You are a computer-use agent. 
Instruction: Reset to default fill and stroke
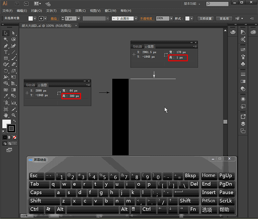[x=3, y=131]
